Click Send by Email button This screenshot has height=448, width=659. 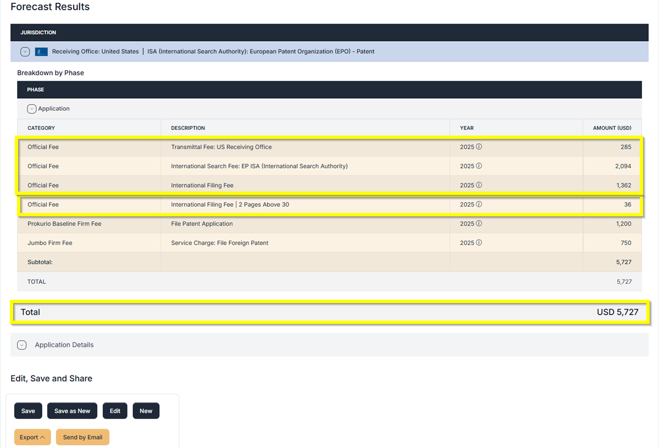82,437
